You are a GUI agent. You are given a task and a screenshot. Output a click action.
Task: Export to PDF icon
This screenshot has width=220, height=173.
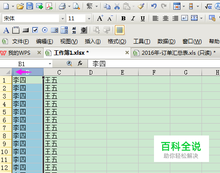tap(49, 6)
